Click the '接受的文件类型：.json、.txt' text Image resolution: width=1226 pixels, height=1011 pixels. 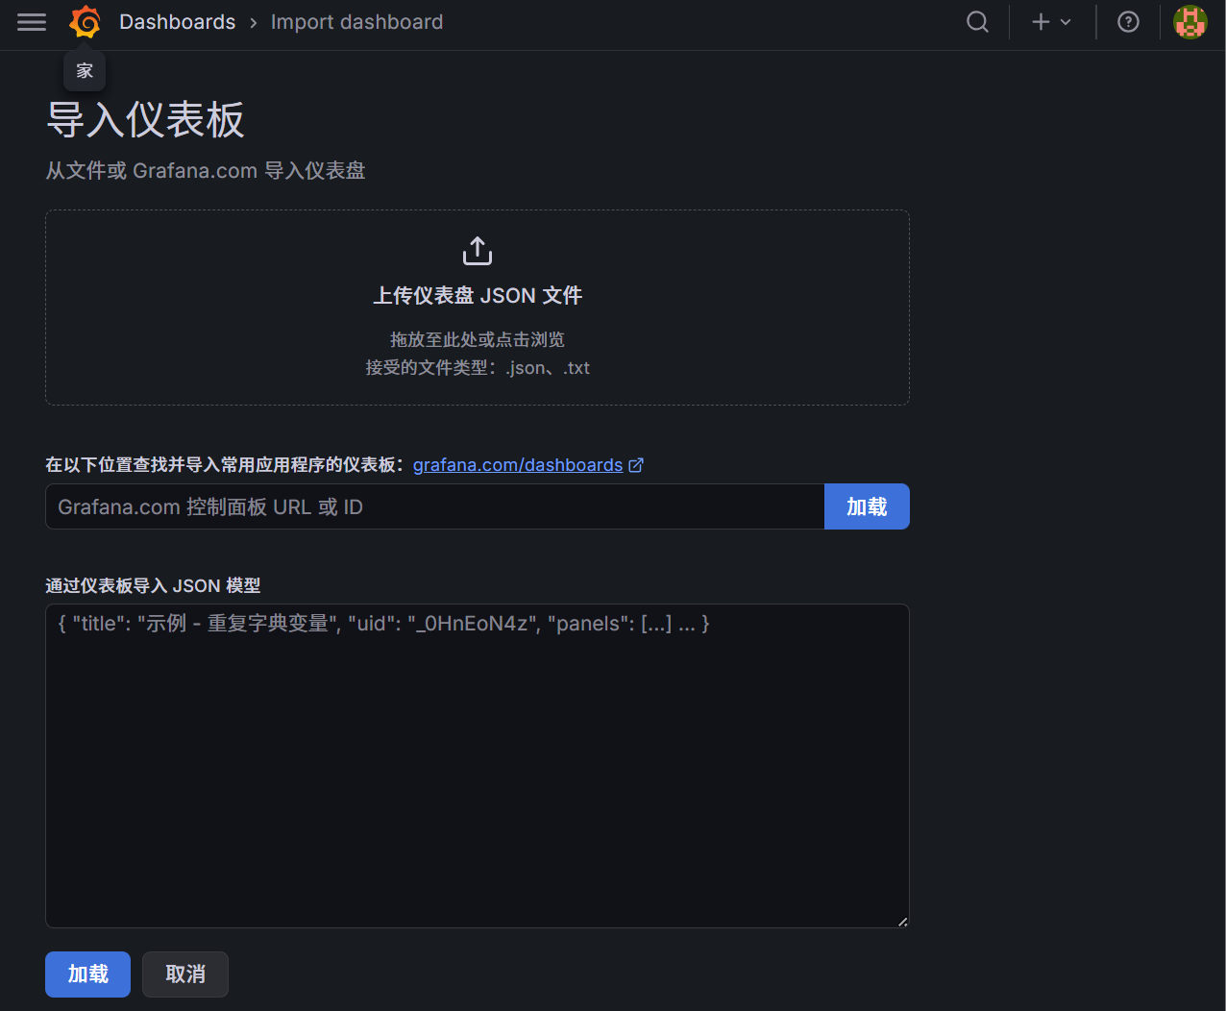pos(478,368)
